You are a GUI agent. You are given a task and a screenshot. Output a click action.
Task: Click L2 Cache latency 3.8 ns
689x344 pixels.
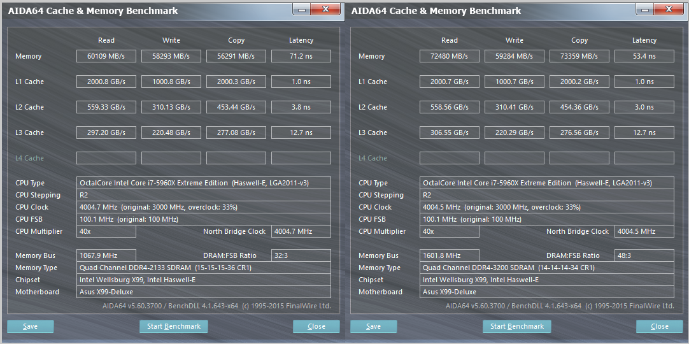pyautogui.click(x=301, y=107)
